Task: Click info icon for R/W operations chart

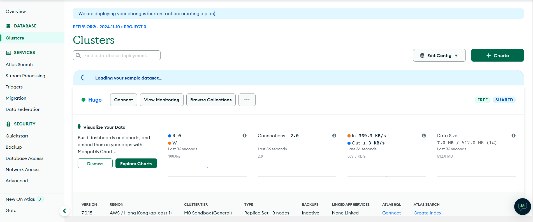Action: [244, 135]
